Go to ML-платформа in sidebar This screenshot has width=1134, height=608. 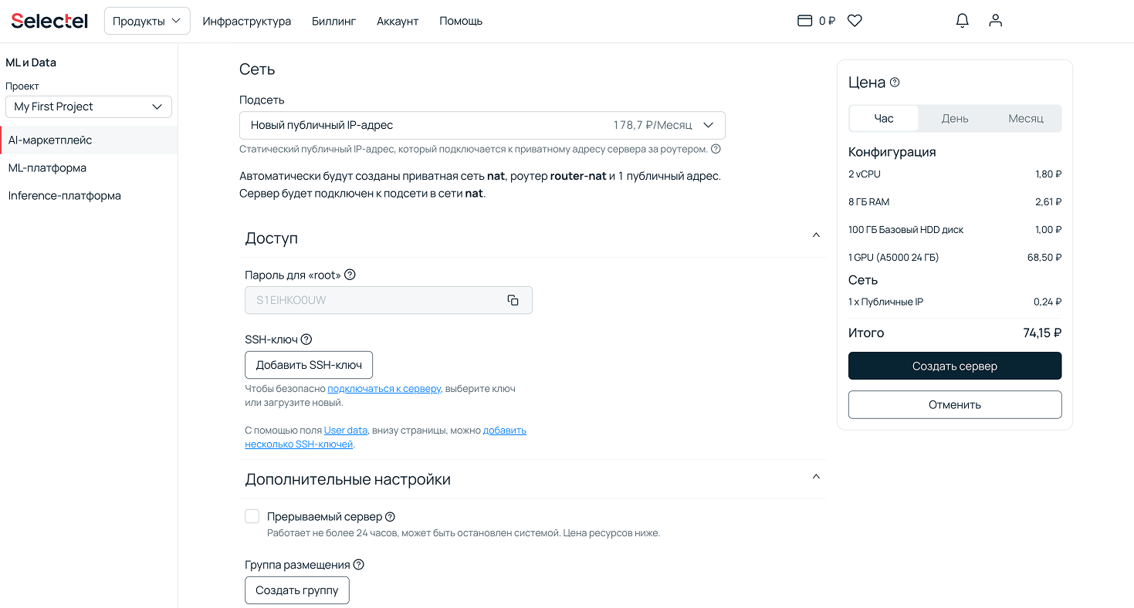[x=47, y=167]
